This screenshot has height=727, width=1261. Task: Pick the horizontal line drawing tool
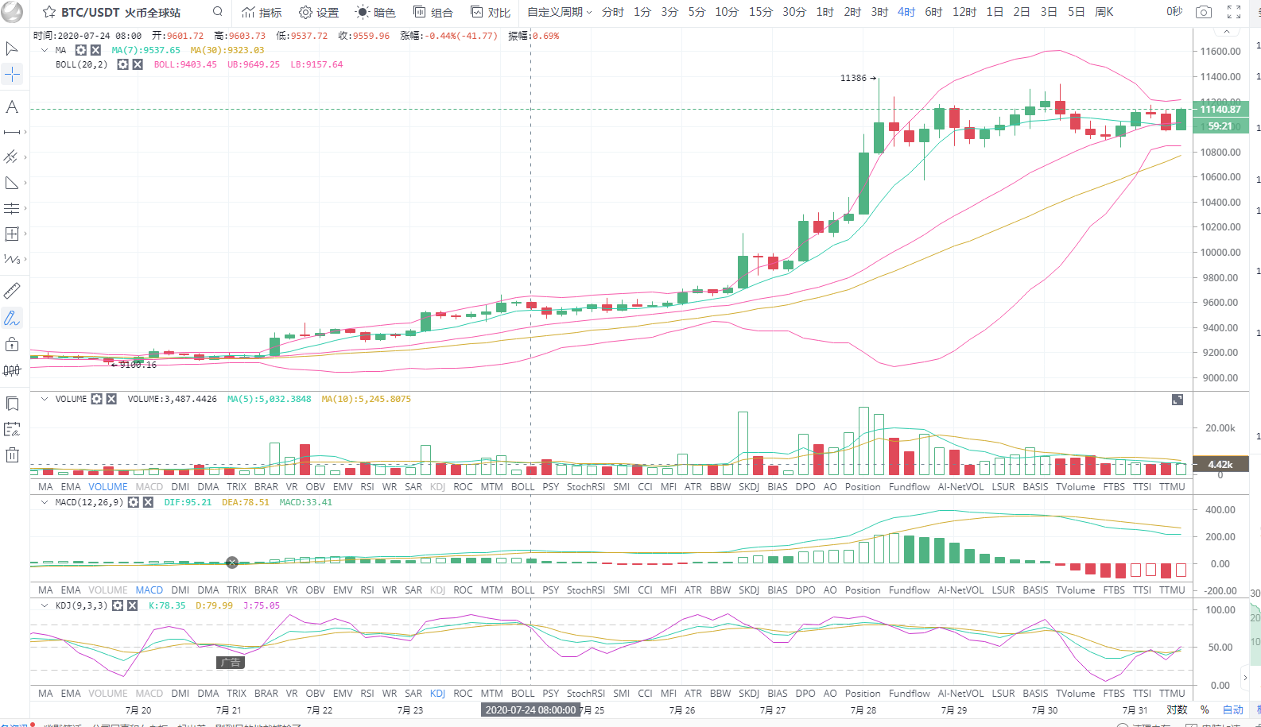pyautogui.click(x=12, y=132)
